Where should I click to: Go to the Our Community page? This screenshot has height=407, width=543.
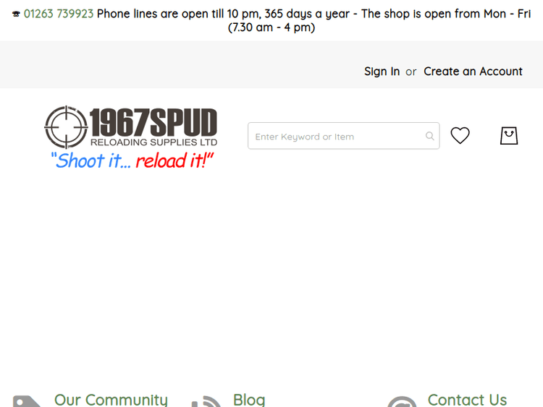click(111, 400)
